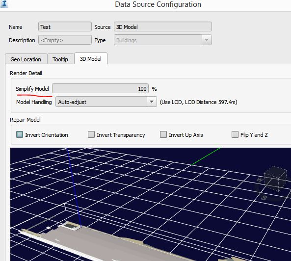This screenshot has width=291, height=261.
Task: Open the Model Handling Auto-adjust dropdown
Action: [x=106, y=102]
